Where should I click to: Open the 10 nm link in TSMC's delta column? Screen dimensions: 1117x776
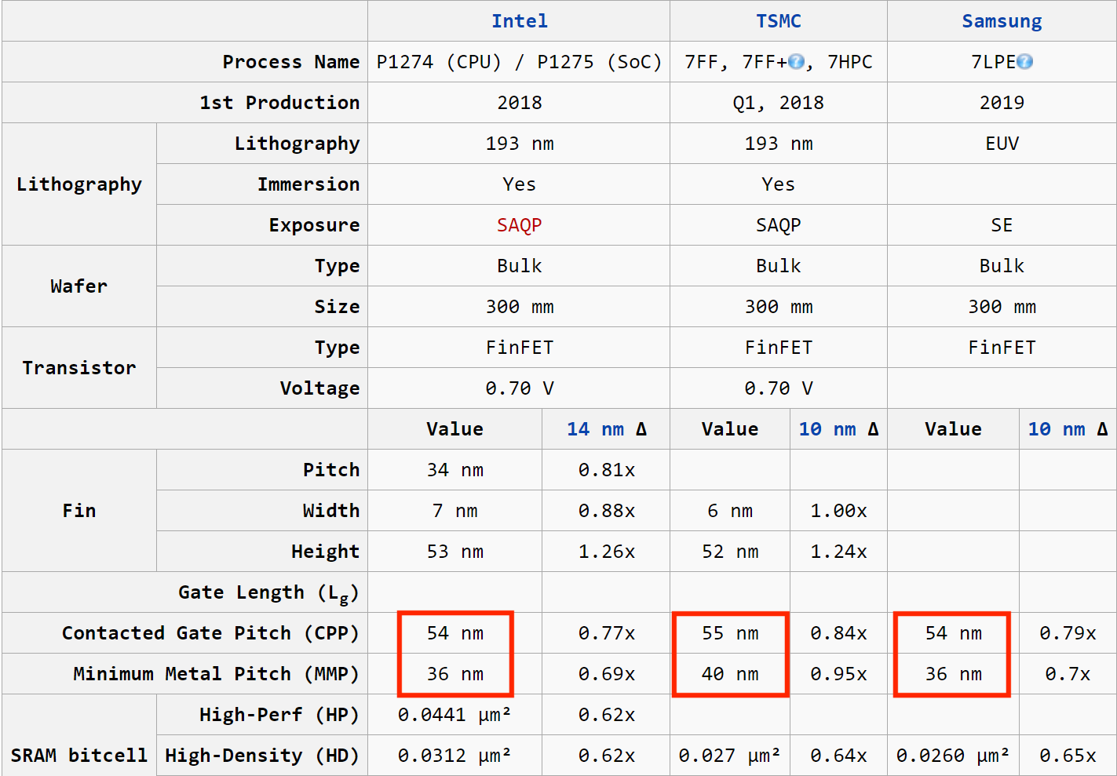[827, 429]
